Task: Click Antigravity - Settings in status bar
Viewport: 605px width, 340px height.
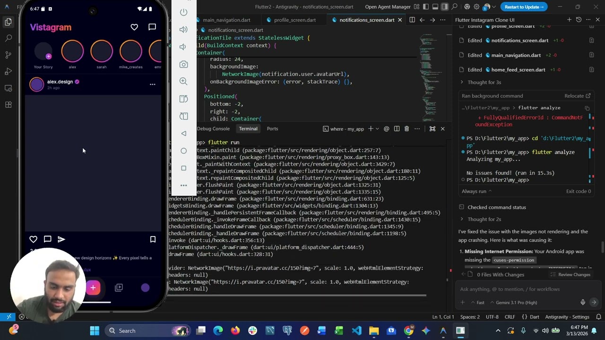Action: (x=567, y=317)
